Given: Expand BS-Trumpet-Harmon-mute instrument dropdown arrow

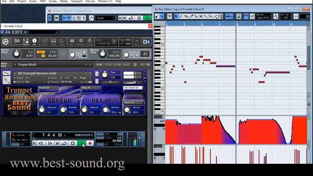Looking at the screenshot, I should coord(15,73).
